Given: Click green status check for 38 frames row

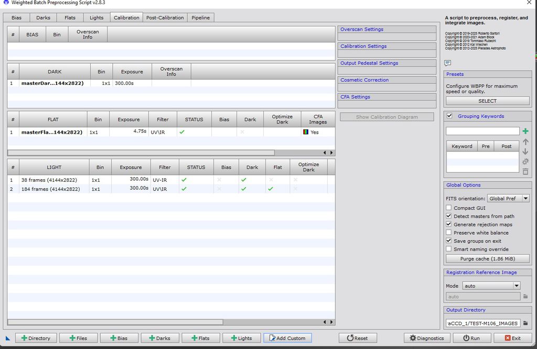Looking at the screenshot, I should tap(184, 180).
